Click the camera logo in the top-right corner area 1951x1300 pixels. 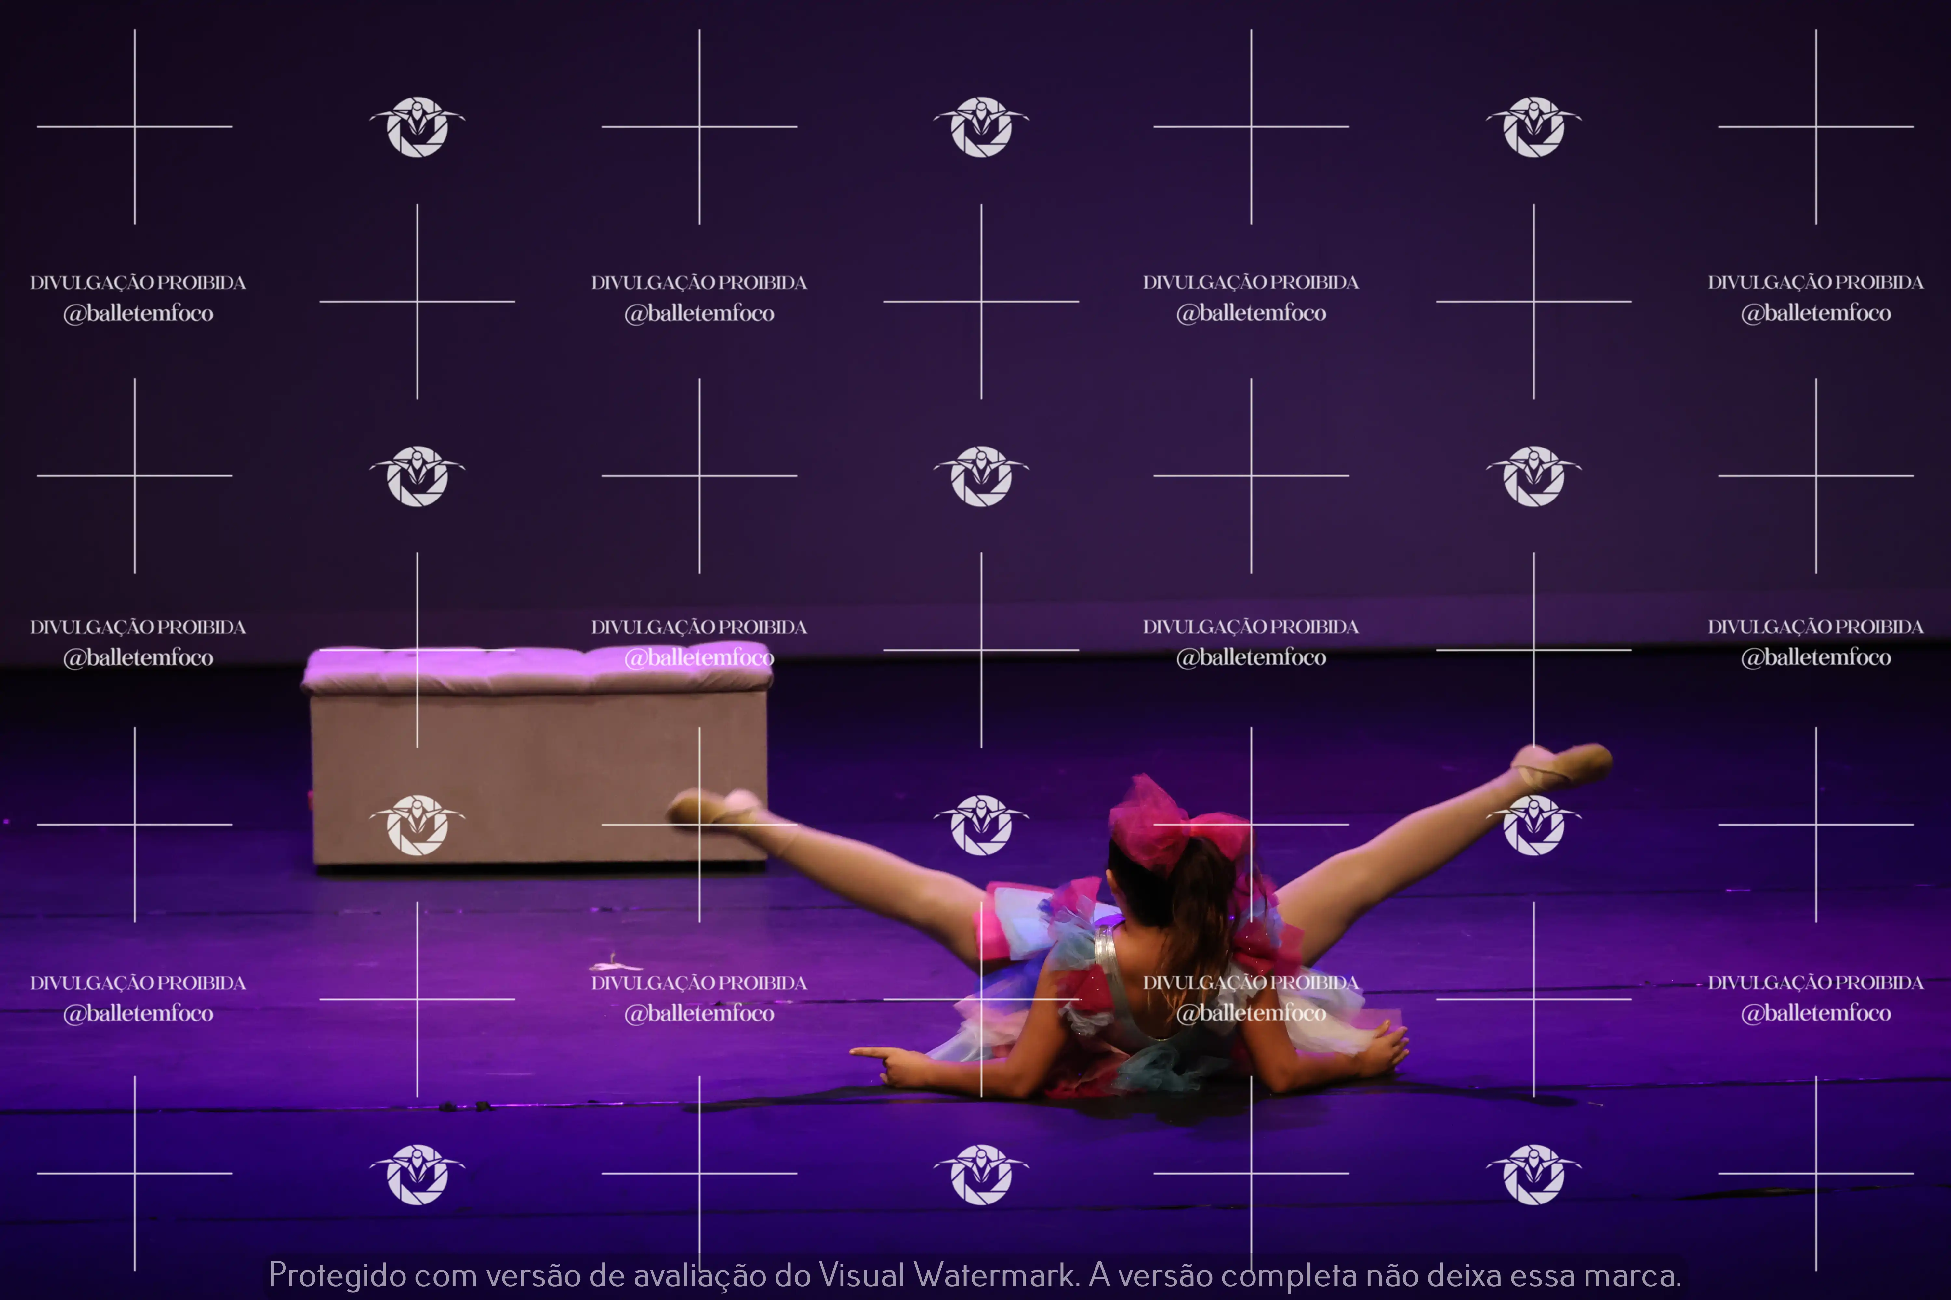pos(1534,127)
